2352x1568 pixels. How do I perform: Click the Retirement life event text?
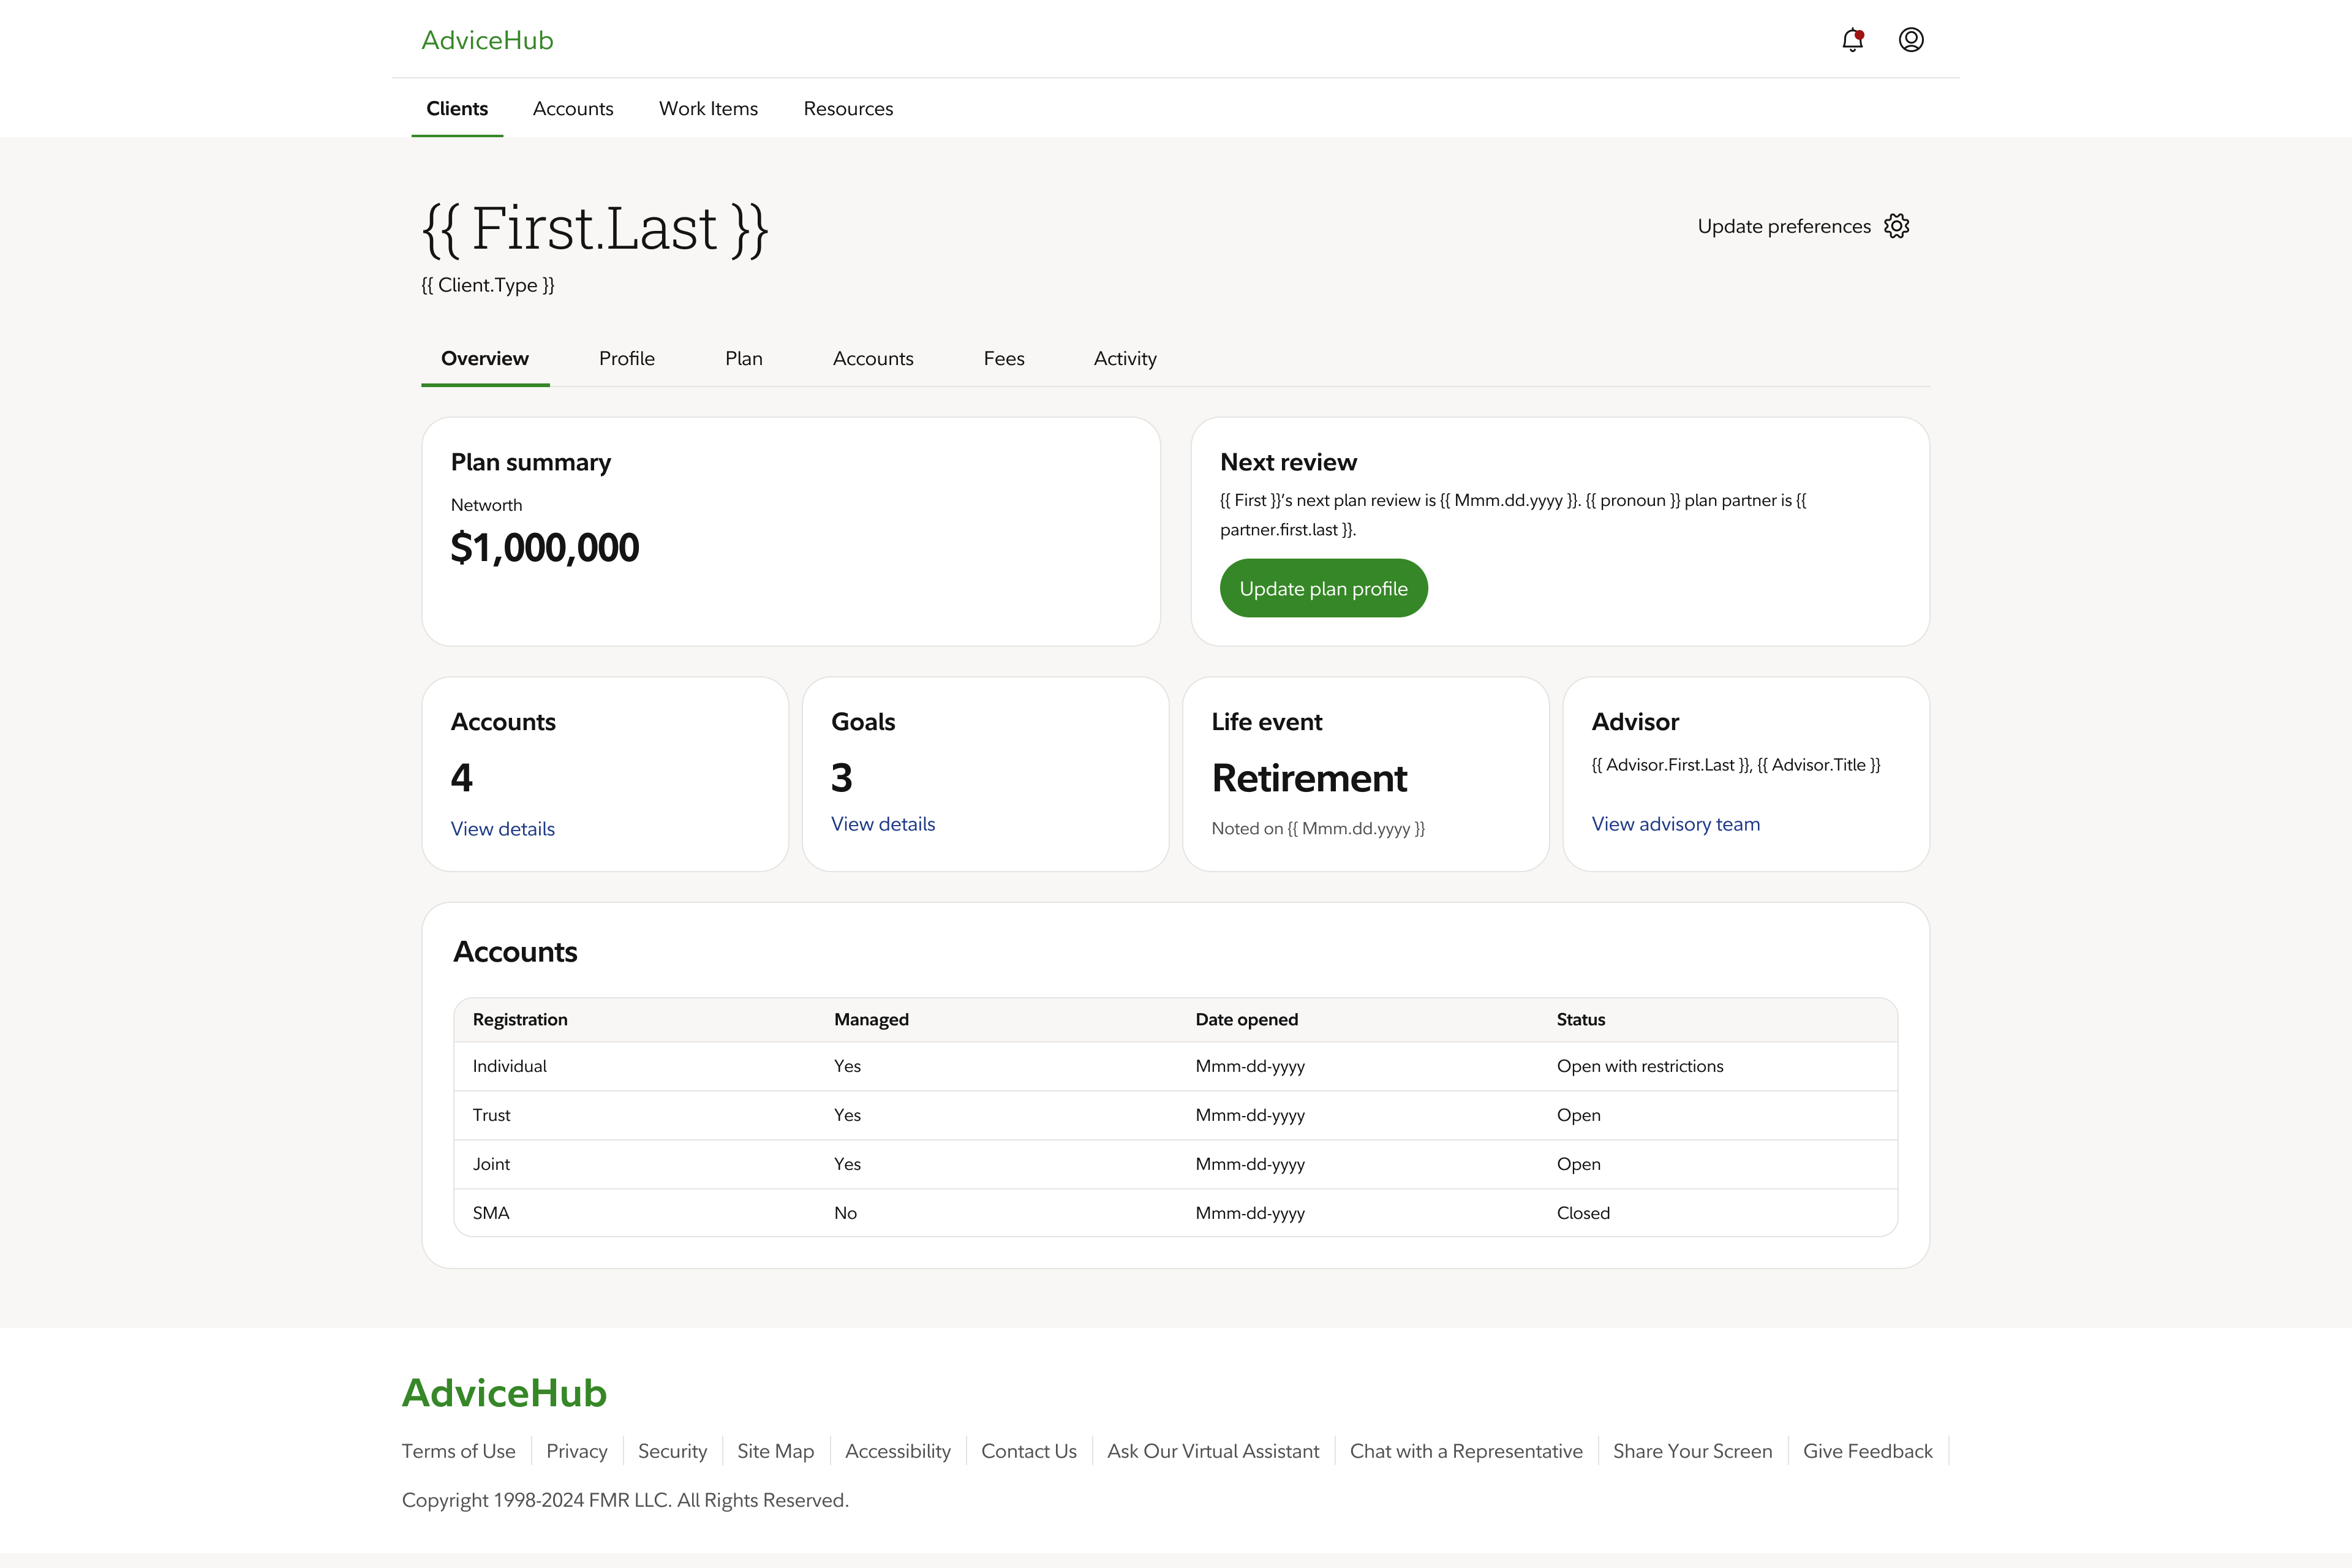click(x=1309, y=778)
